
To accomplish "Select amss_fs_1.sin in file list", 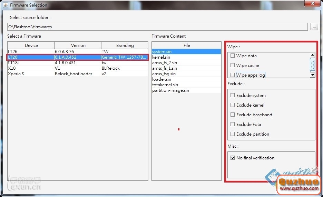I will tap(186, 68).
